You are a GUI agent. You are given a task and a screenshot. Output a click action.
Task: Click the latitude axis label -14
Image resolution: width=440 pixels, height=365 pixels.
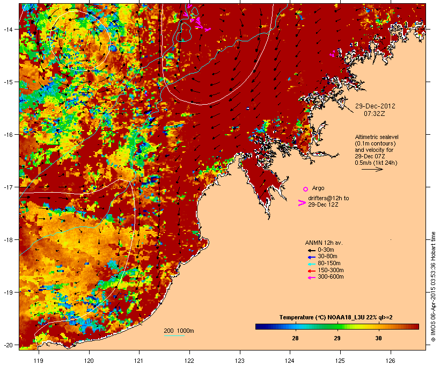pyautogui.click(x=8, y=29)
